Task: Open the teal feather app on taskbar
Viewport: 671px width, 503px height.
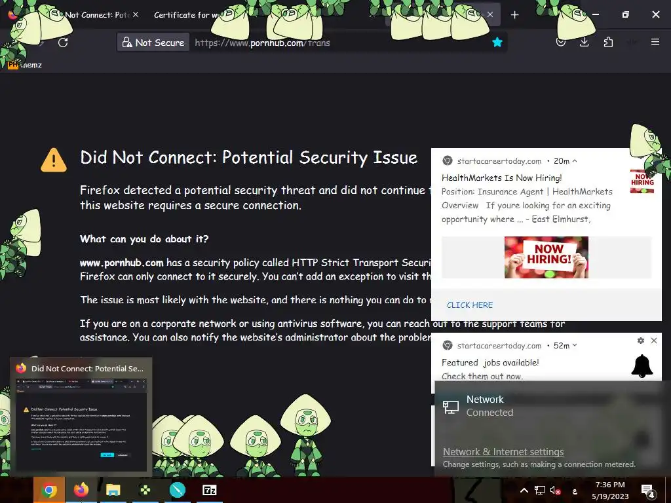Action: coord(177,490)
